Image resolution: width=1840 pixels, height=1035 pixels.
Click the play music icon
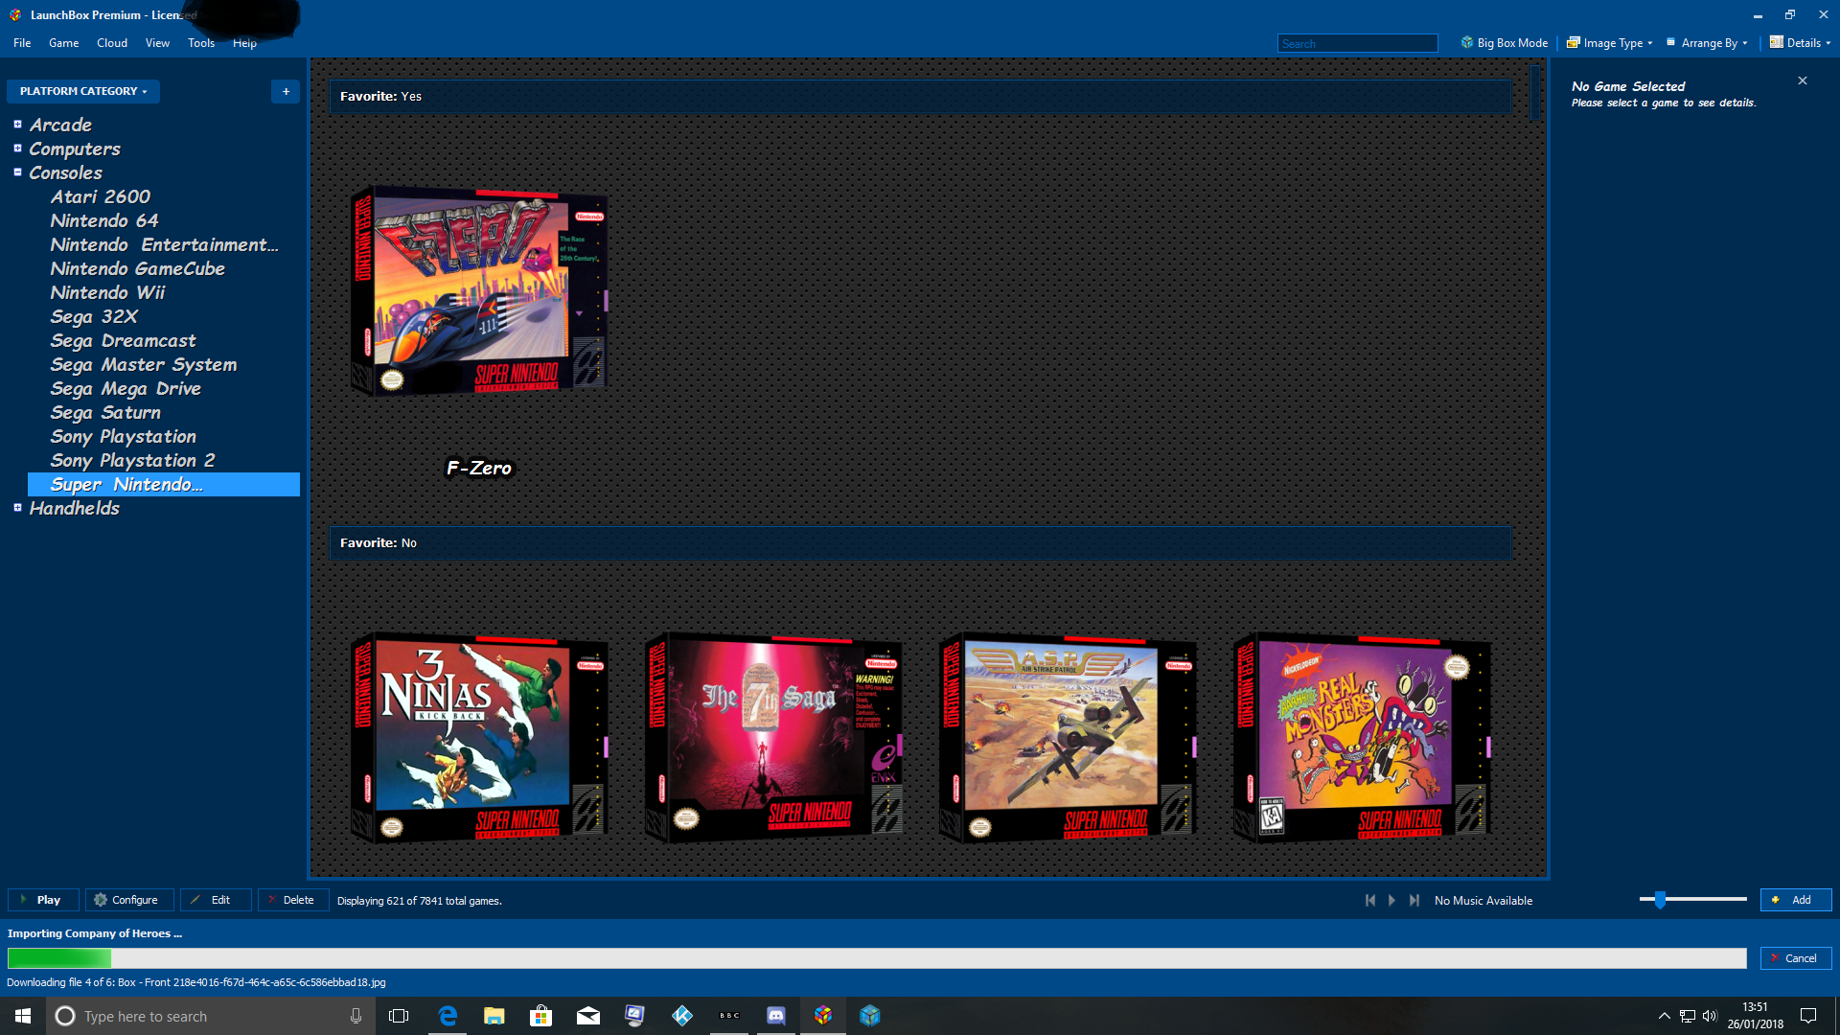click(x=1392, y=900)
